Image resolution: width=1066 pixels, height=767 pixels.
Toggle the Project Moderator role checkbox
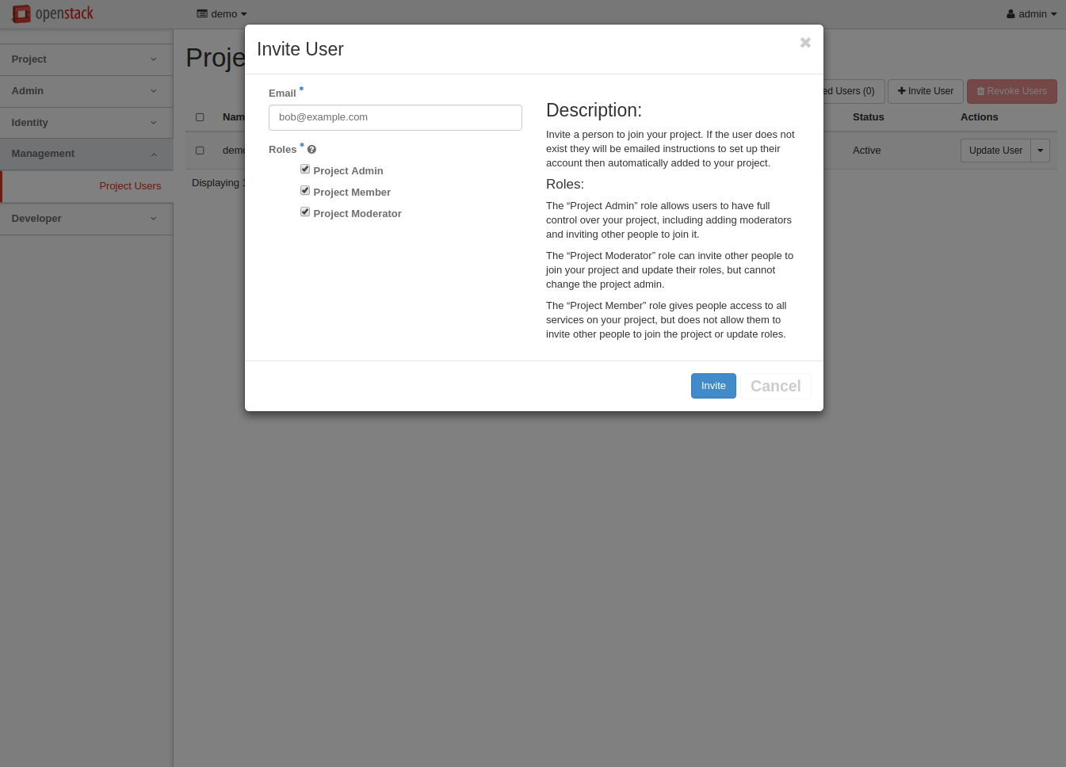pos(305,212)
